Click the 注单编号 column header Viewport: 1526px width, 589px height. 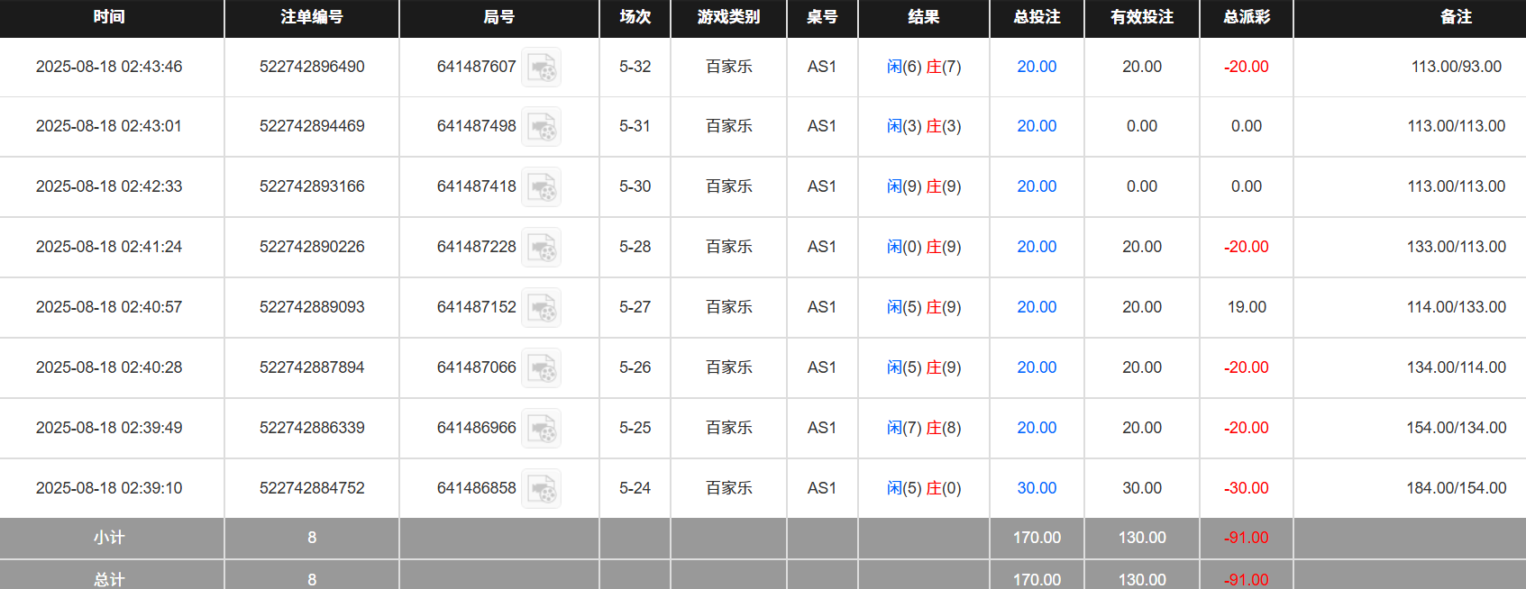pyautogui.click(x=312, y=17)
